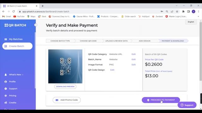This screenshot has width=202, height=113.
Task: Click the $13.00 total price text
Action: (x=151, y=76)
